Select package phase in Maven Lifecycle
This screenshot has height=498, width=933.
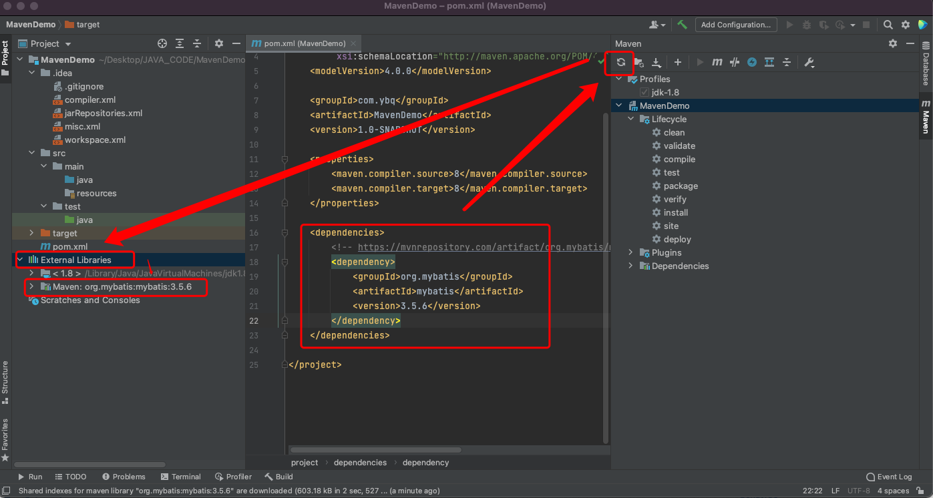pyautogui.click(x=681, y=186)
